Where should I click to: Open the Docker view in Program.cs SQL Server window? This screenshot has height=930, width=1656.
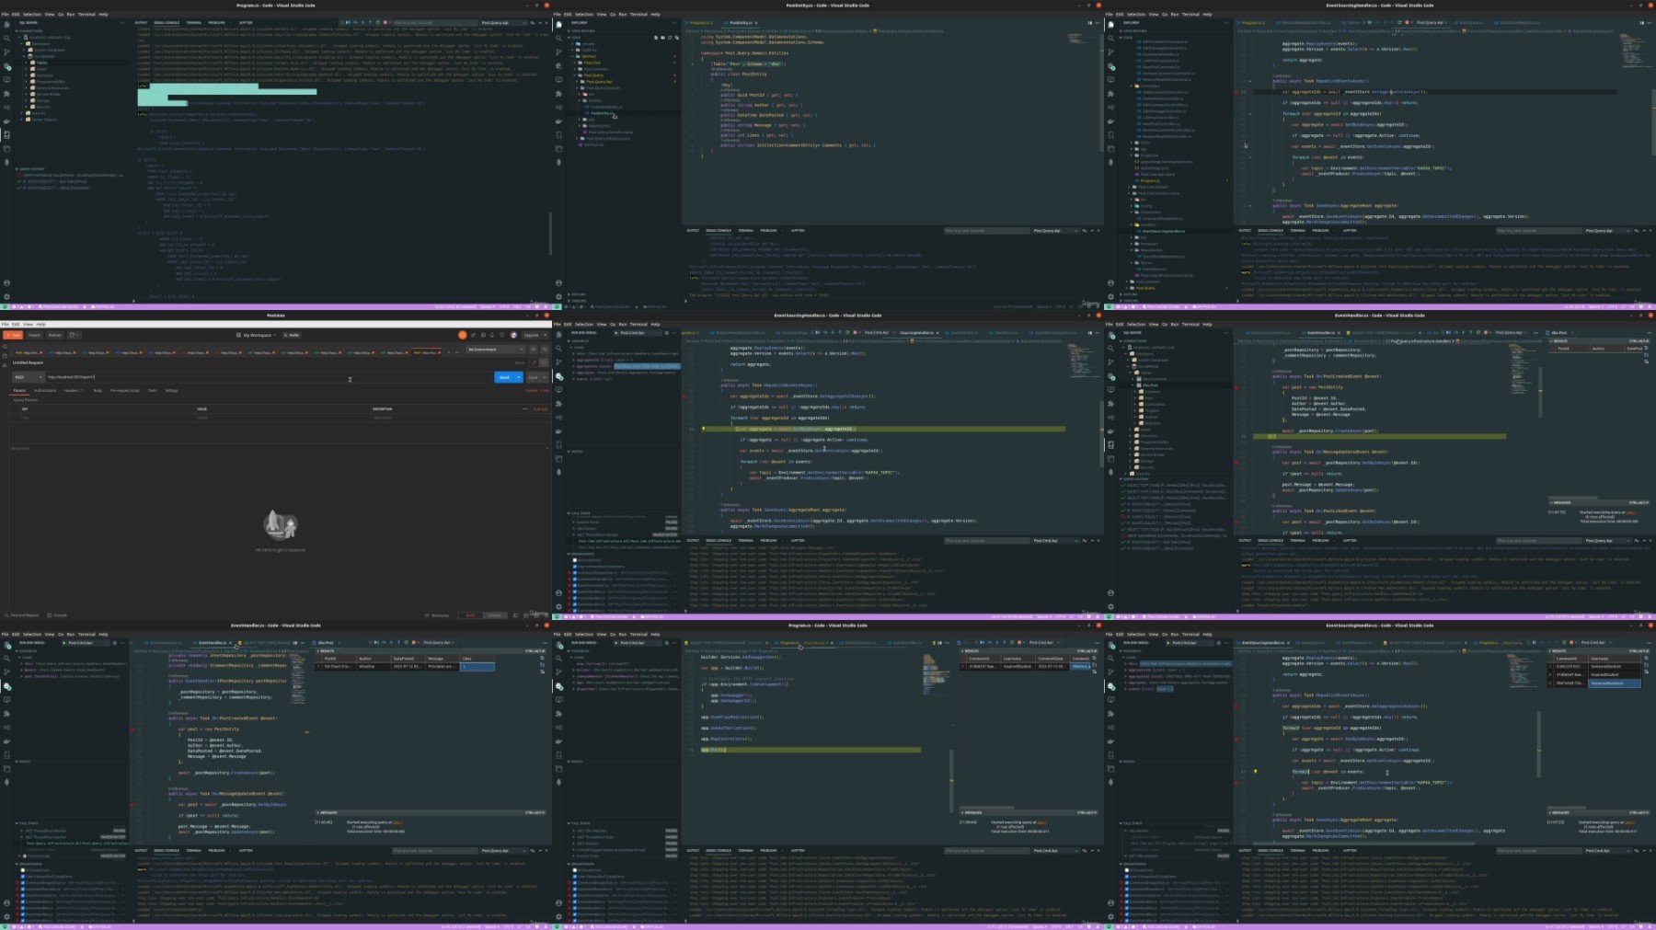coord(6,121)
